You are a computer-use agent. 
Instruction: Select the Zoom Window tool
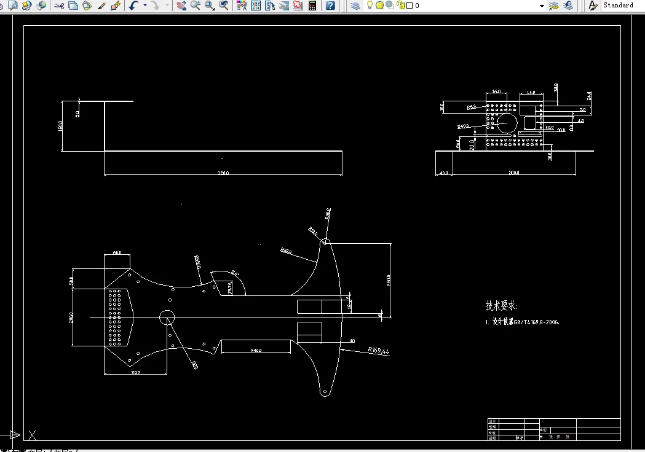[210, 6]
